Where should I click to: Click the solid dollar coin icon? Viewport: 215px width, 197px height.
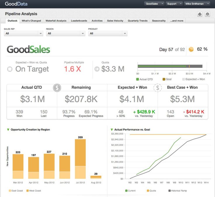click(x=57, y=88)
